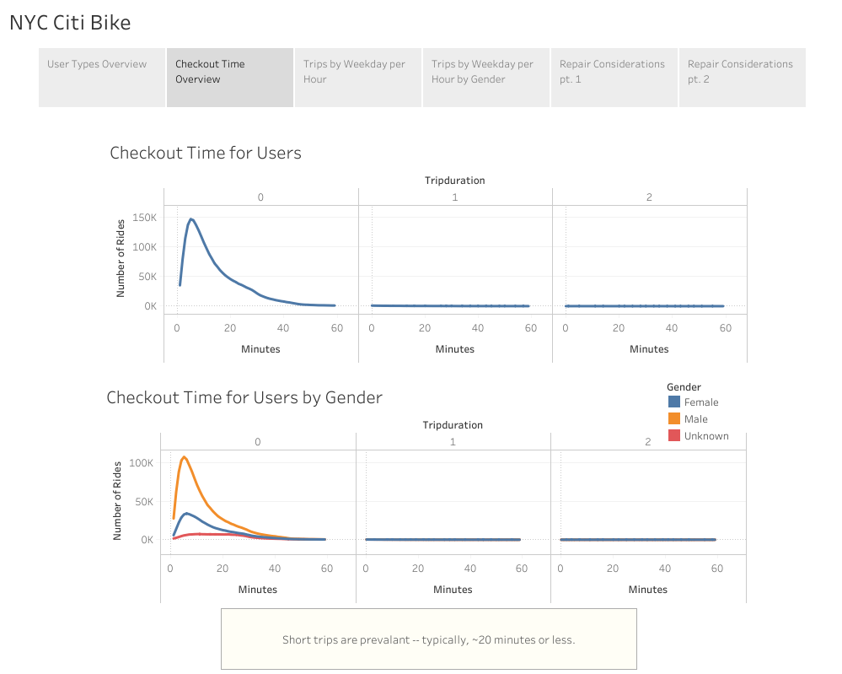Go to Repair Considerations pt. 1
The height and width of the screenshot is (674, 842).
pos(614,78)
